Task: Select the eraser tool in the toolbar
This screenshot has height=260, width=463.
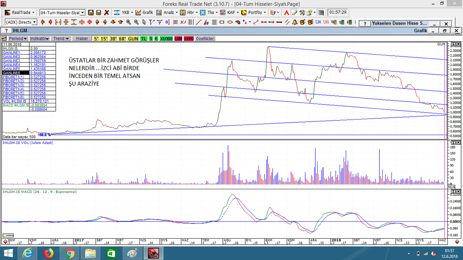Action: [294, 13]
